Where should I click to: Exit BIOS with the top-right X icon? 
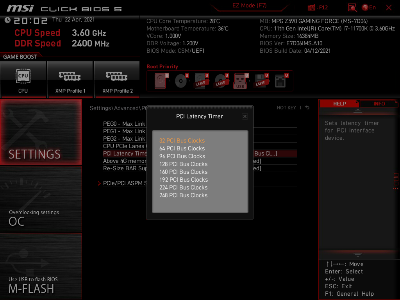coord(389,8)
